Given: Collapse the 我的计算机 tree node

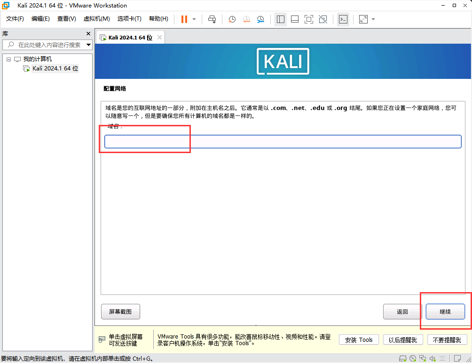Looking at the screenshot, I should point(8,59).
